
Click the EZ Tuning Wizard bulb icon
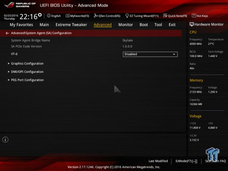click(x=127, y=15)
